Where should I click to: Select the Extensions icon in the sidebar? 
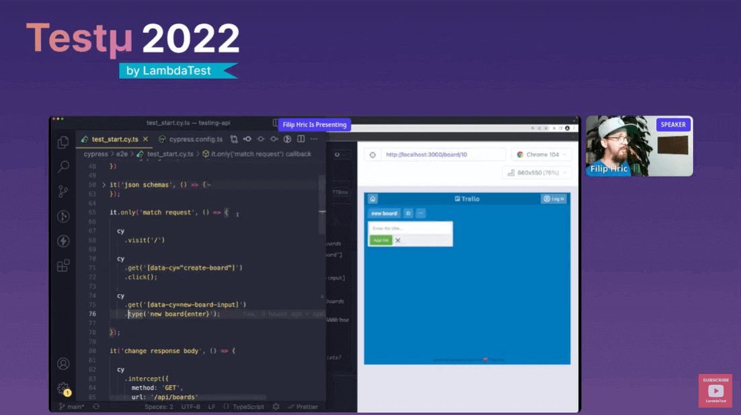(x=63, y=265)
